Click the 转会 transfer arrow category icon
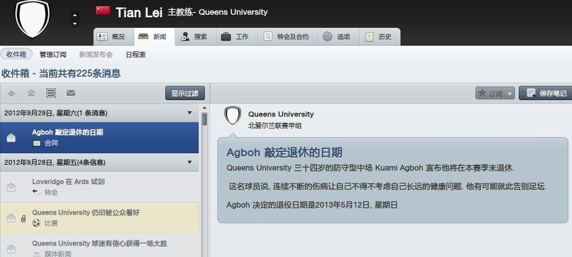The width and height of the screenshot is (572, 257). pos(37,192)
